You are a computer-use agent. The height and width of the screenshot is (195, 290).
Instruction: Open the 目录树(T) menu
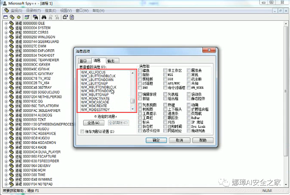(33, 11)
